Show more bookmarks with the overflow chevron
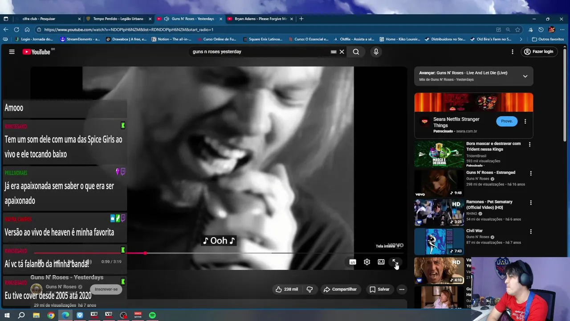The width and height of the screenshot is (570, 321). point(521,39)
